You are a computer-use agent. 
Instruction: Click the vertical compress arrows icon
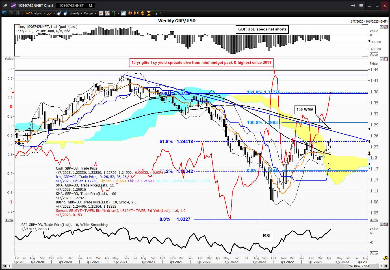click(x=149, y=13)
